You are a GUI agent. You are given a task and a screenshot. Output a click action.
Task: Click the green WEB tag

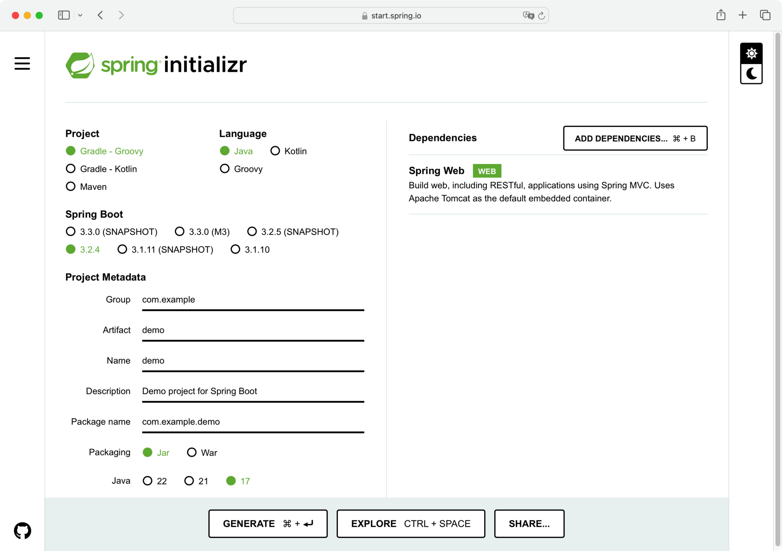coord(487,171)
